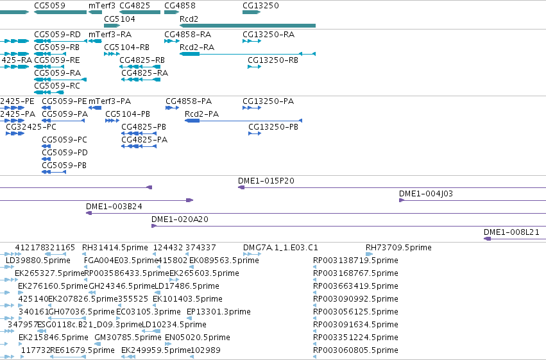
Task: Open the DMG7A.1_1.E03.C1 EST label
Action: point(280,248)
